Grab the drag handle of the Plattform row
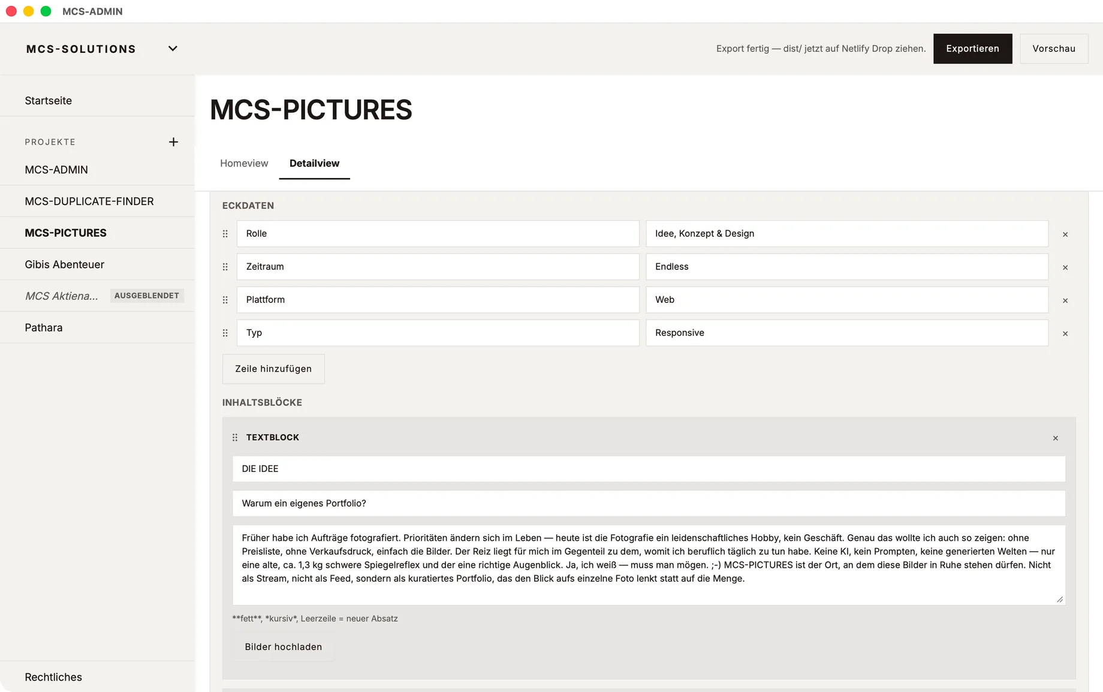 pyautogui.click(x=225, y=300)
